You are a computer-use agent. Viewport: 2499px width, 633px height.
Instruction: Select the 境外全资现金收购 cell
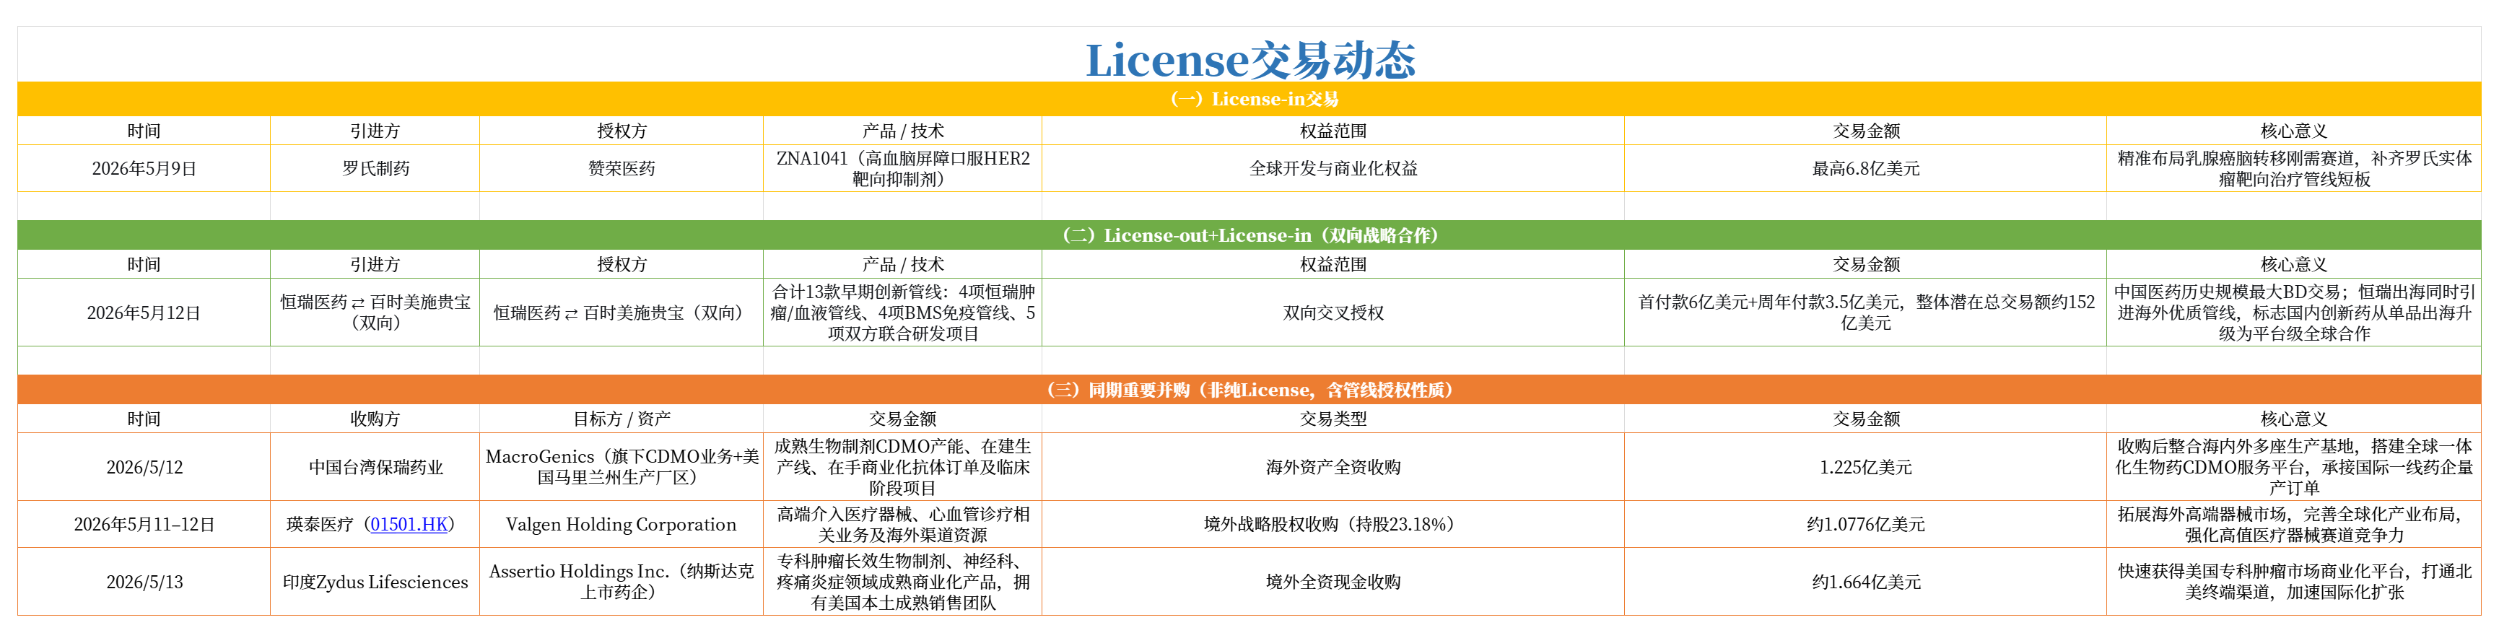click(1333, 582)
